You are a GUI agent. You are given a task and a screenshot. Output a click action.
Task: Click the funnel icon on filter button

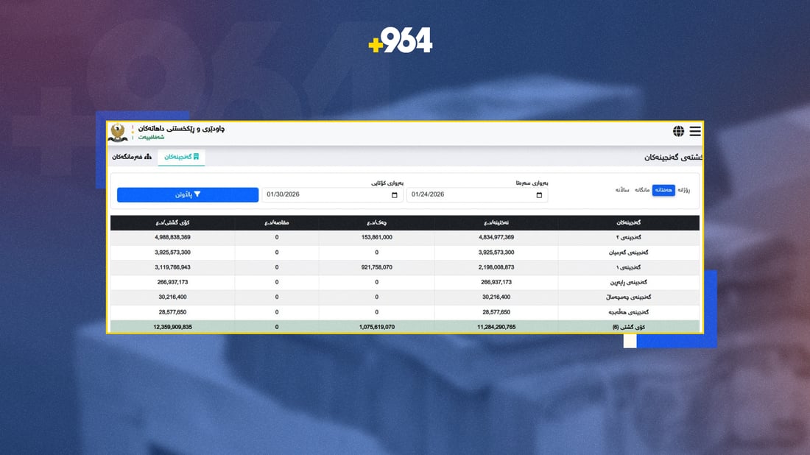coord(197,194)
